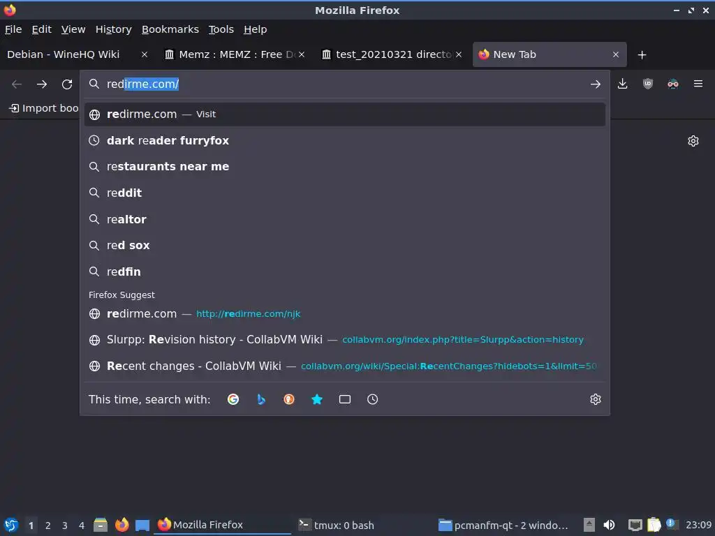Search open tabs with the tabs icon

(x=345, y=399)
